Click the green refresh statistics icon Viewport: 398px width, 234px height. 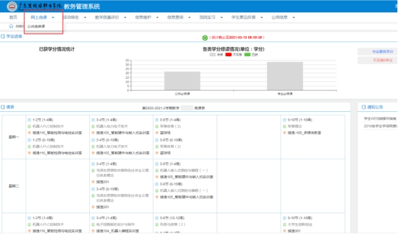click(205, 38)
